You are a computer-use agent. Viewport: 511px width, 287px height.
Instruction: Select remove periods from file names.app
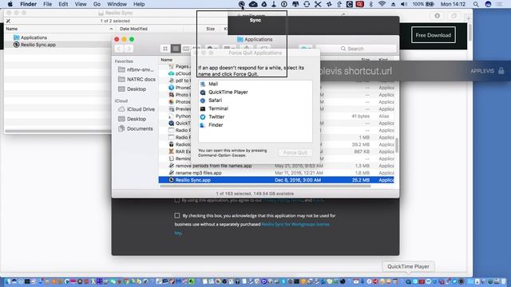coord(276,166)
